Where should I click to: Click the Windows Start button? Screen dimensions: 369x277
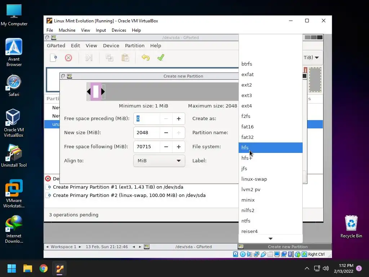12,268
